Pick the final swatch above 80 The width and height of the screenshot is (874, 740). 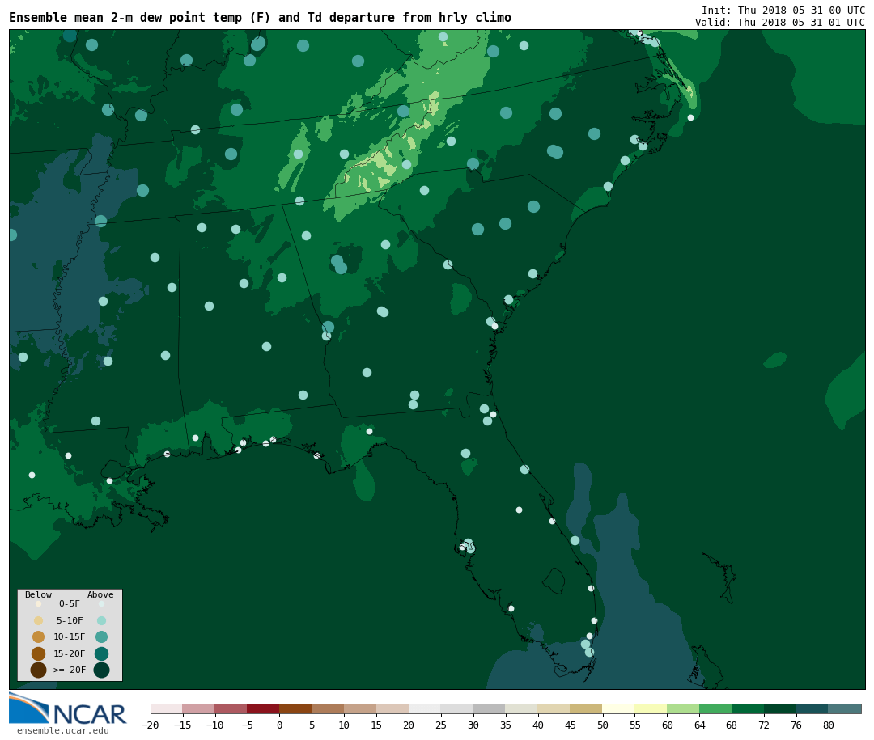click(x=846, y=708)
